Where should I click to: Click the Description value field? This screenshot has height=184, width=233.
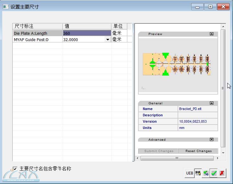coord(198,115)
